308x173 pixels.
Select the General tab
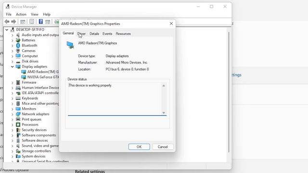68,33
